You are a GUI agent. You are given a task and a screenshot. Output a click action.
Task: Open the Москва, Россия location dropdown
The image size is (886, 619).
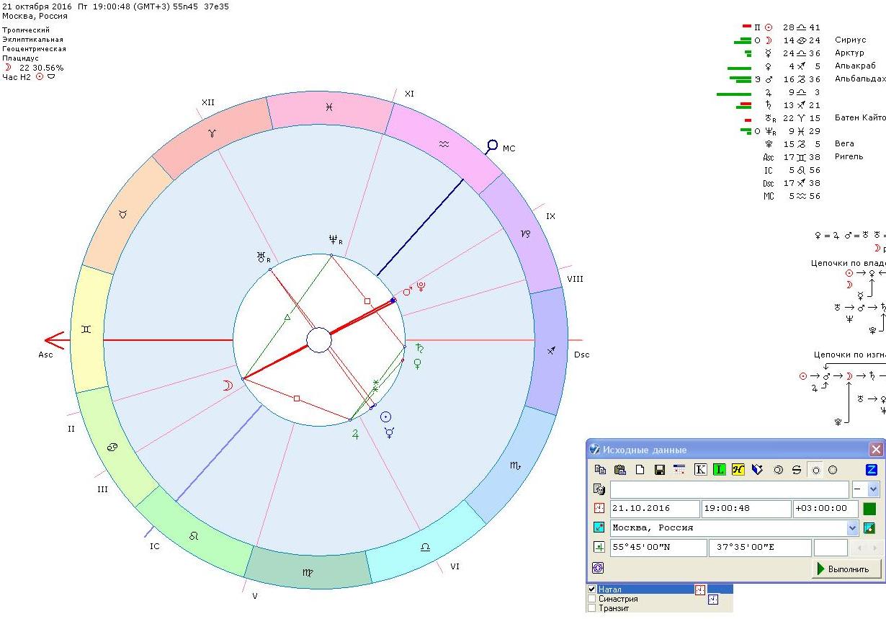click(x=853, y=528)
